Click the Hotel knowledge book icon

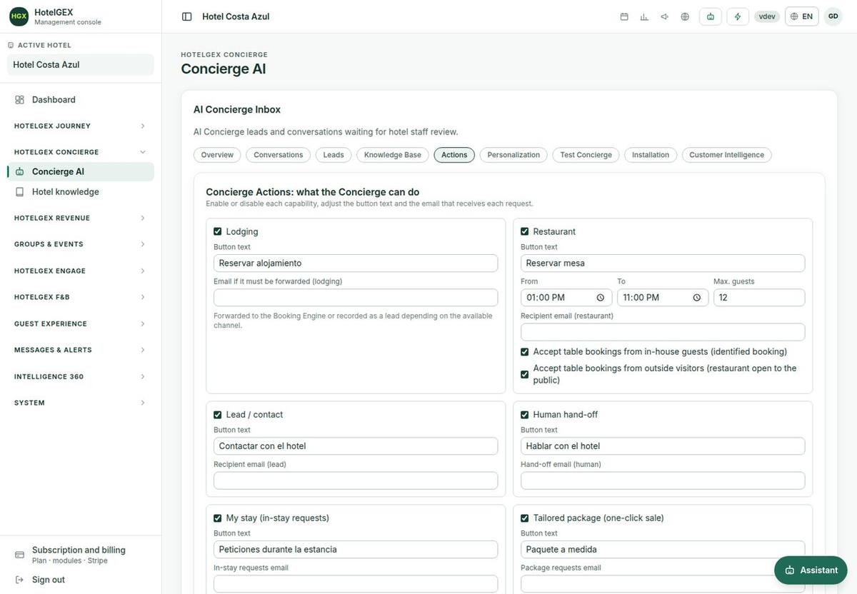[19, 192]
